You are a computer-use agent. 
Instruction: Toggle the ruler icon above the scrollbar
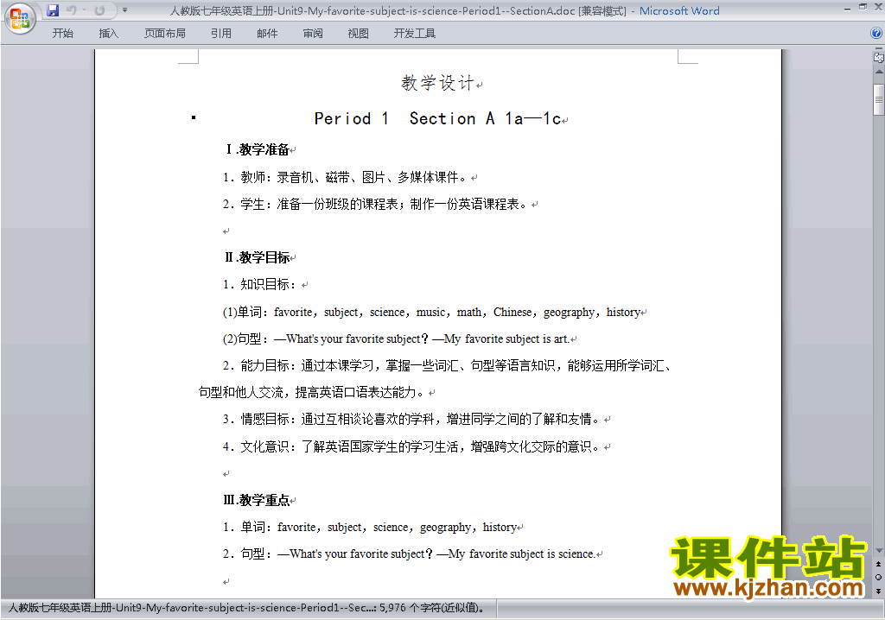(878, 57)
